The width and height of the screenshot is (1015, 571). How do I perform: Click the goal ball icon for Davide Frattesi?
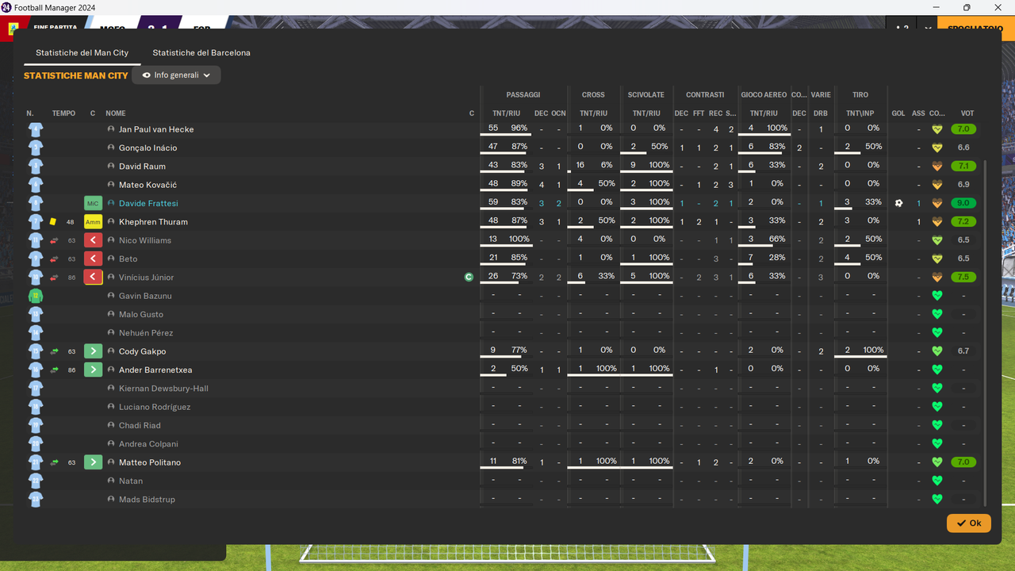(x=898, y=203)
